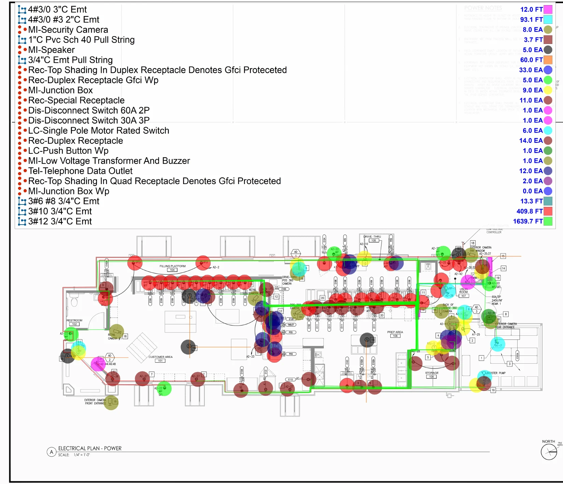Click the RESTROOM 102 room label
This screenshot has height=484, width=563.
[74, 322]
